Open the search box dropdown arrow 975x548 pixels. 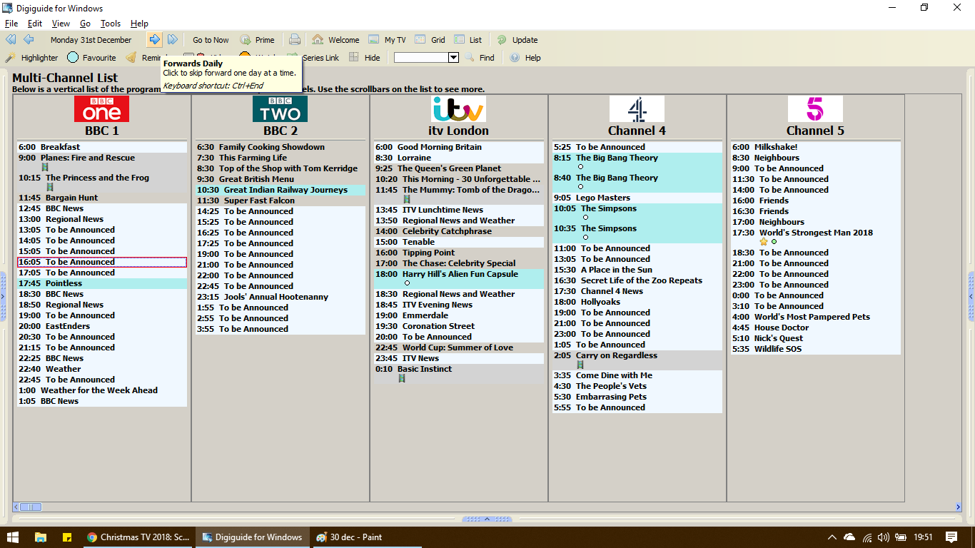[453, 58]
